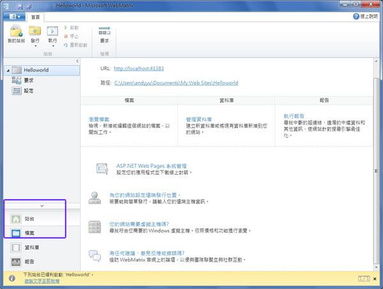Open the Publish dropdown arrow in the ribbon
Image resolution: width=383 pixels, height=289 pixels.
(35, 46)
